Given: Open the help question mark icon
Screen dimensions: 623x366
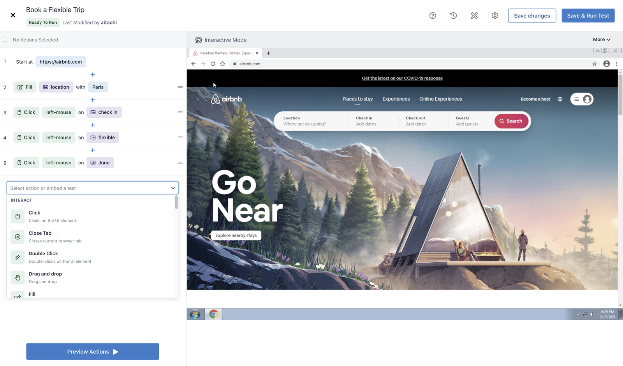Looking at the screenshot, I should point(433,16).
